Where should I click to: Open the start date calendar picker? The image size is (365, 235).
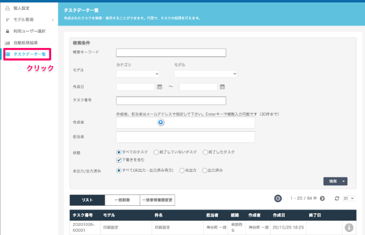click(159, 87)
